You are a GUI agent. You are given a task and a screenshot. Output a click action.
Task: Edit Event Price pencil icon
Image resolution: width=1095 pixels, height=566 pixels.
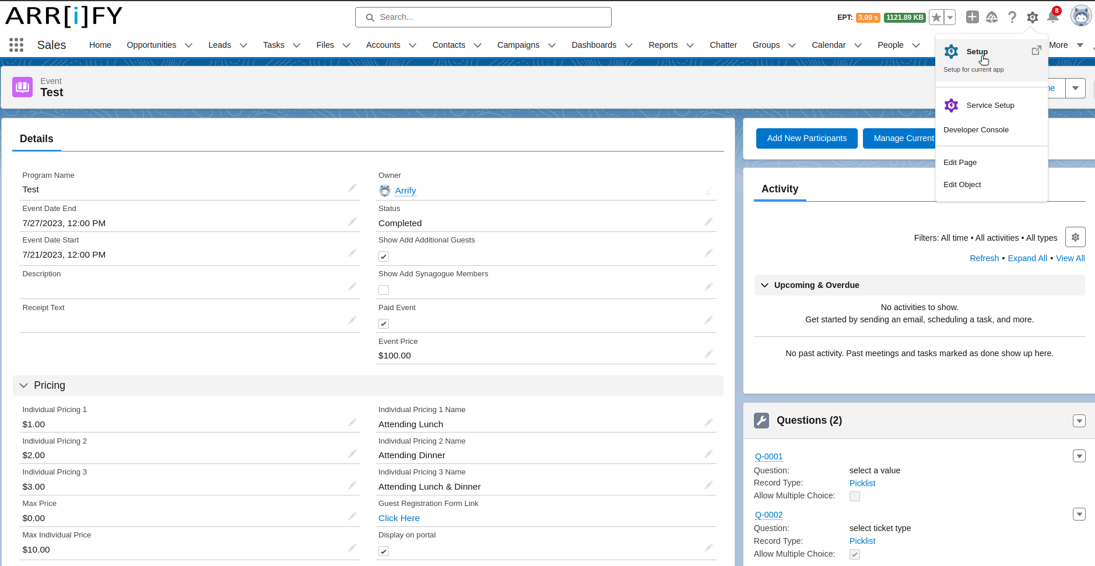708,354
